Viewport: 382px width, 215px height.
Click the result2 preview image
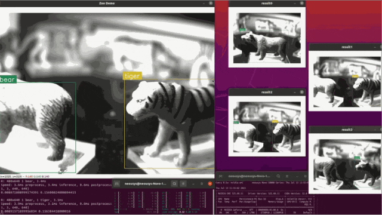point(267,127)
